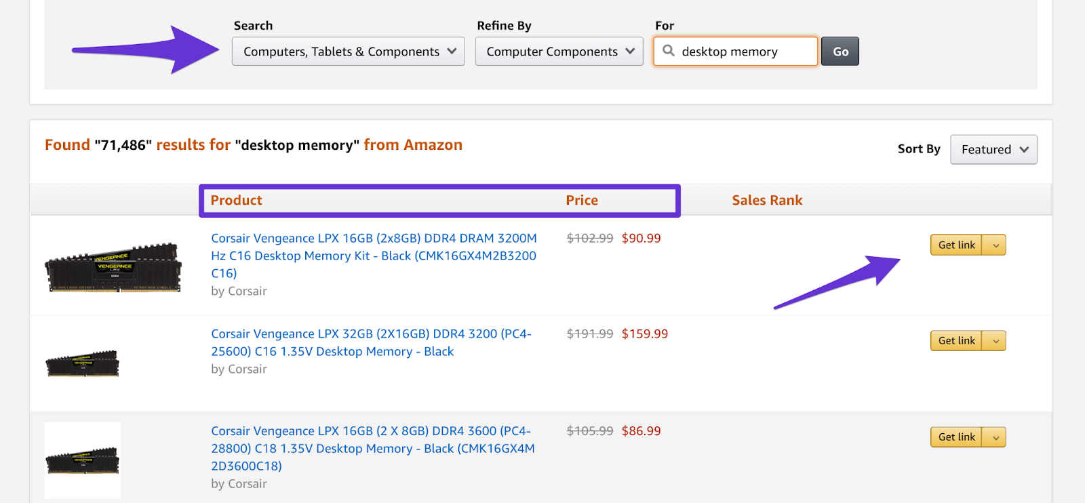
Task: Click the $90.99 sale price
Action: click(x=641, y=238)
